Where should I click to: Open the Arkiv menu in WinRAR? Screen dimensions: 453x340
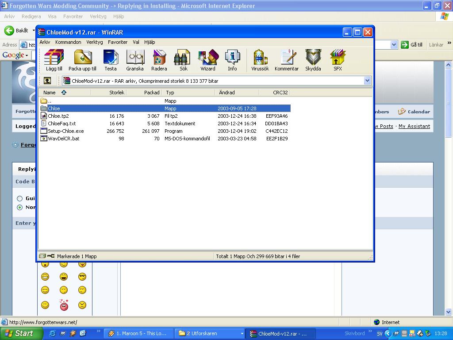45,42
